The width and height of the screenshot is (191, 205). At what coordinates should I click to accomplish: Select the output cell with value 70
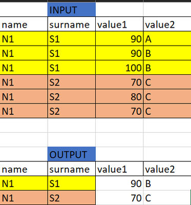click(x=119, y=198)
